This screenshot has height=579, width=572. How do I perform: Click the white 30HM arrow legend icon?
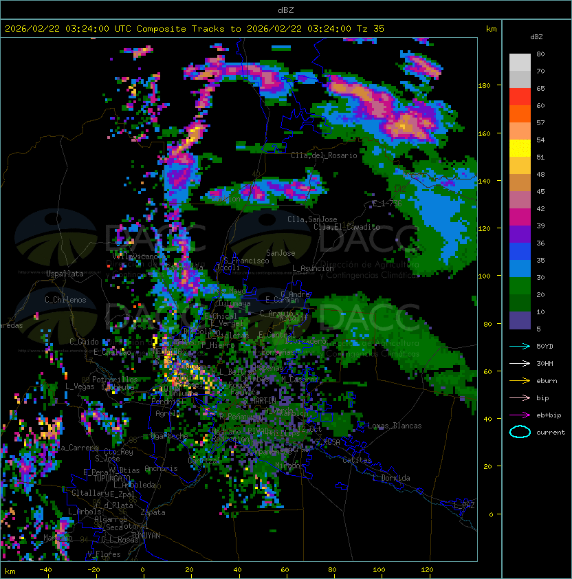520,363
